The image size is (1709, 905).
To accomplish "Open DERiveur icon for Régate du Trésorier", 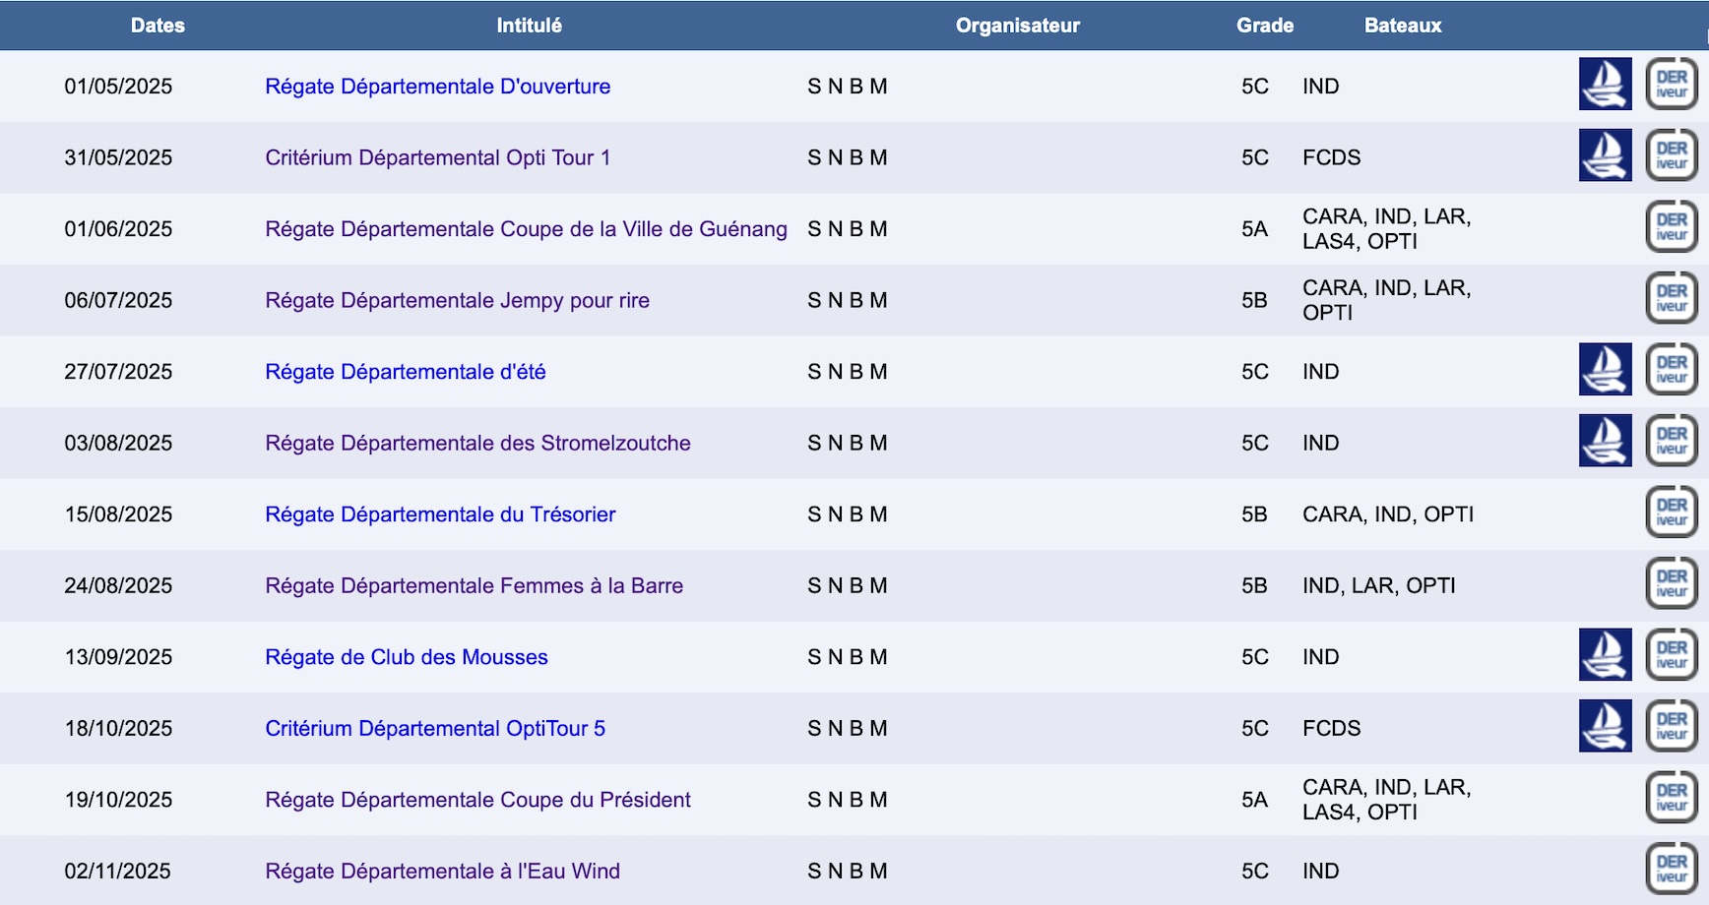I will point(1672,512).
